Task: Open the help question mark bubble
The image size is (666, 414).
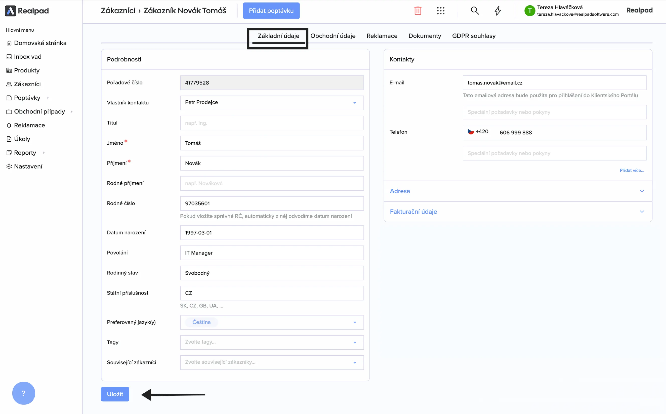Action: coord(24,393)
